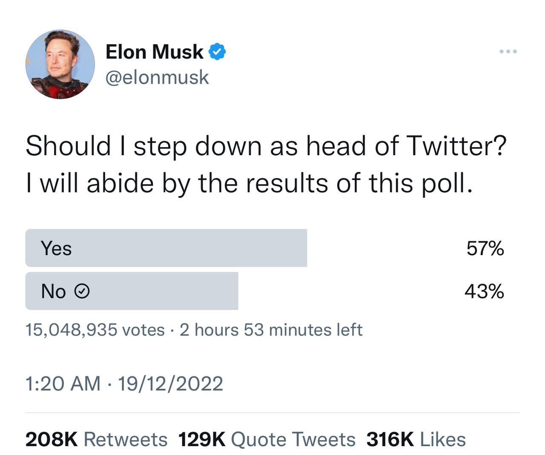Open the 1:20 AM timestamp link

(63, 383)
